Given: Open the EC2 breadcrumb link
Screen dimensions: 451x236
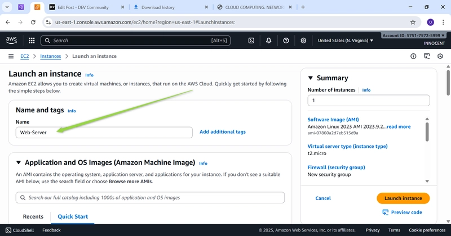Looking at the screenshot, I should 25,56.
